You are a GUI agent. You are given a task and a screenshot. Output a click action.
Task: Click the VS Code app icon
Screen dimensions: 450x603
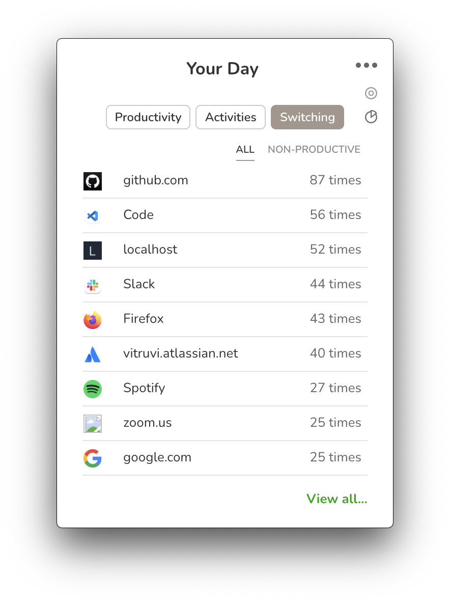[93, 216]
